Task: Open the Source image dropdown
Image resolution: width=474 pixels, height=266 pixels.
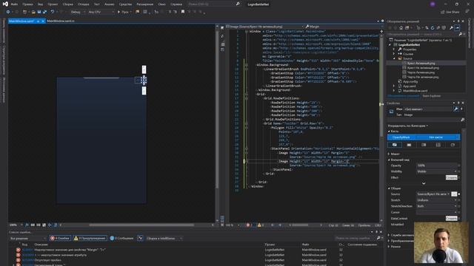Action: pos(433,194)
